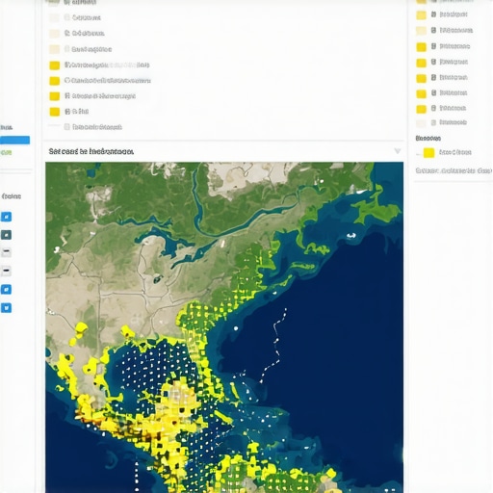Click the dark teal square icon in left sidebar
Screen dimensions: 493x493
[6, 235]
